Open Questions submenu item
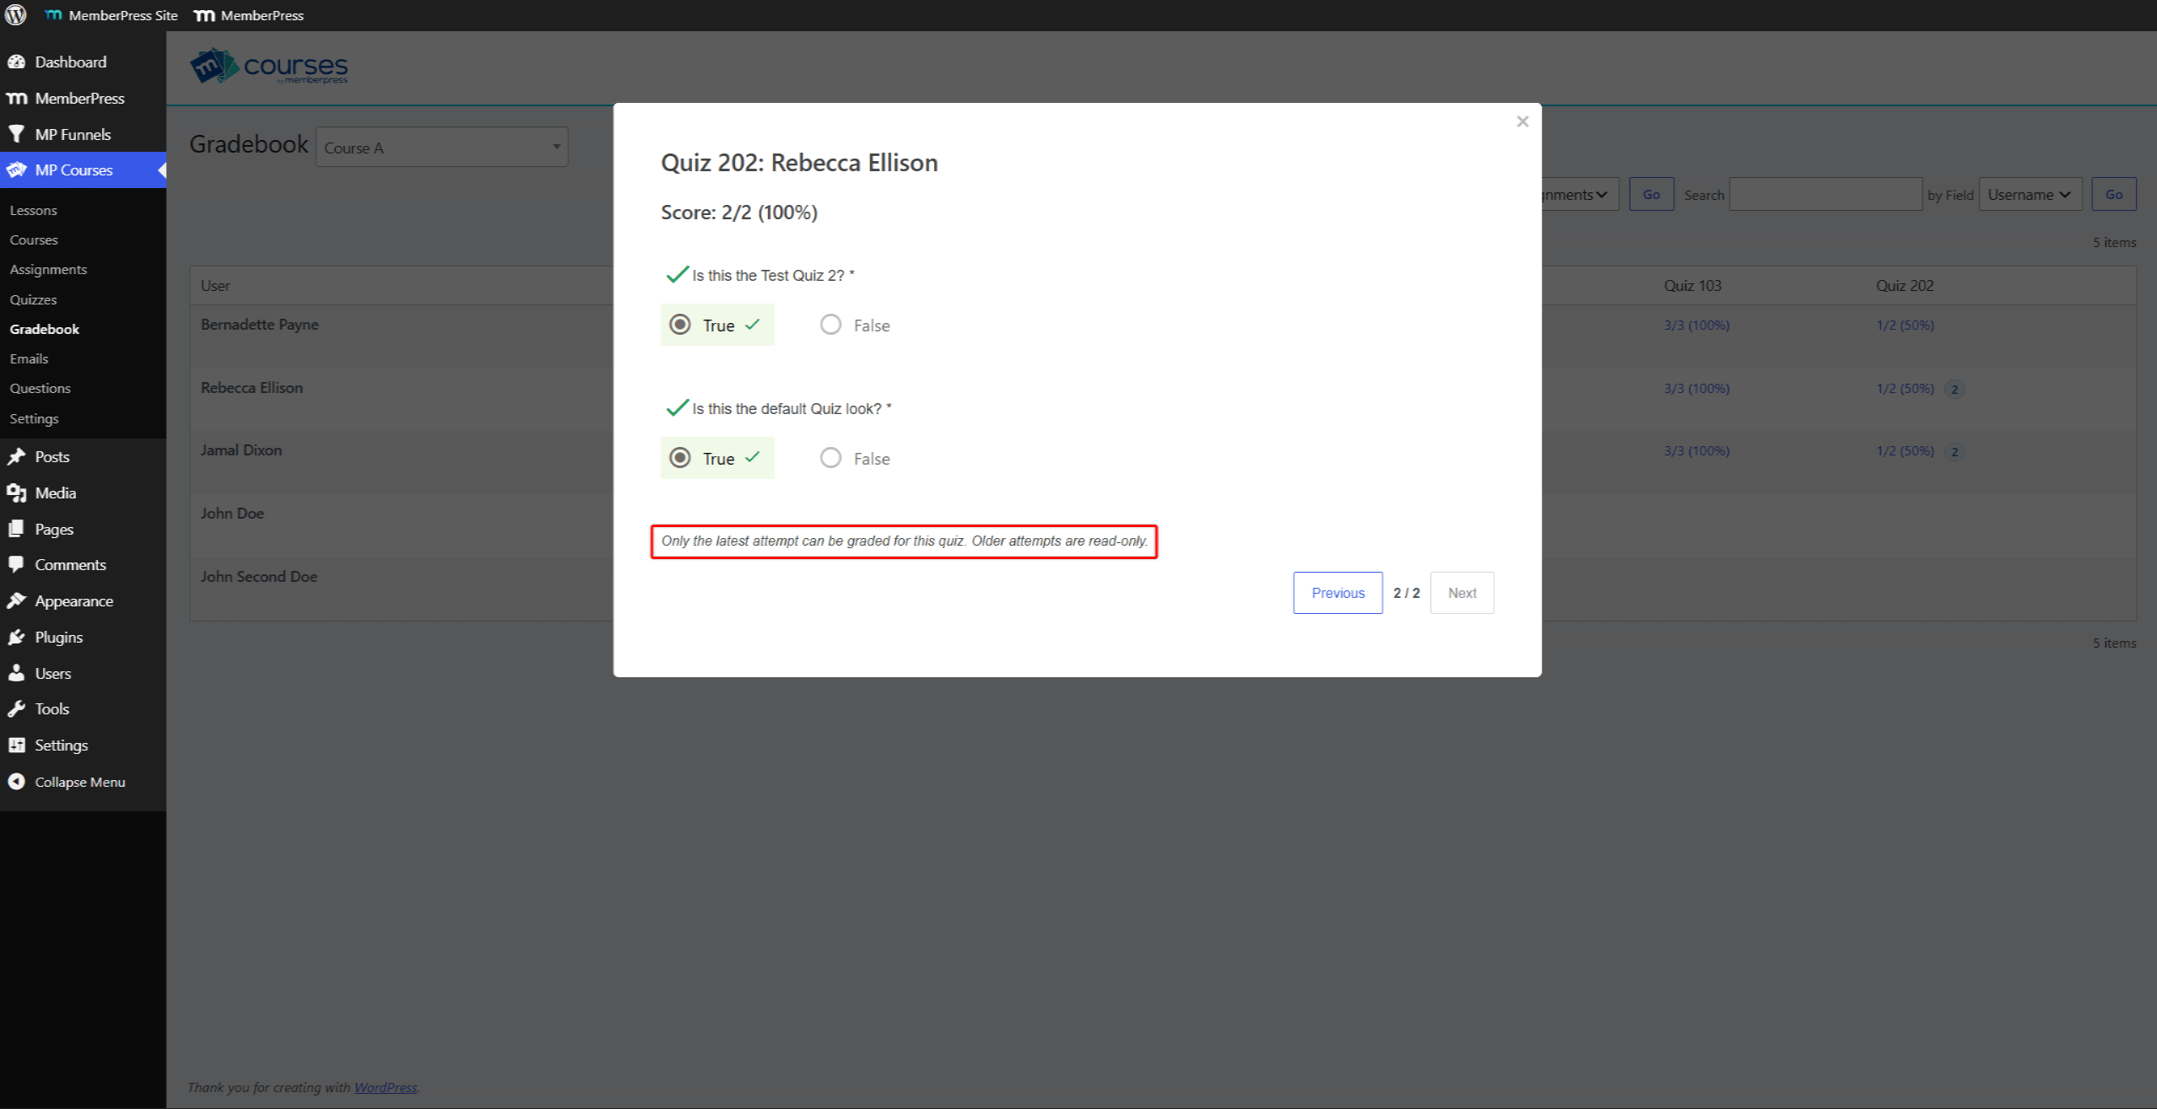 [41, 388]
